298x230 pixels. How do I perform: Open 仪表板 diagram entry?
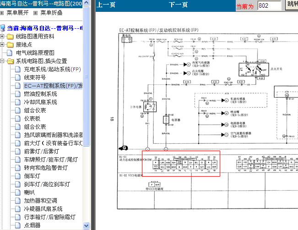(x=32, y=119)
